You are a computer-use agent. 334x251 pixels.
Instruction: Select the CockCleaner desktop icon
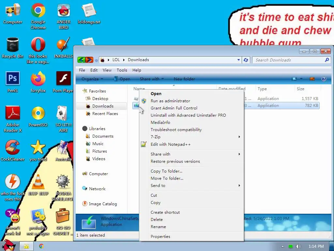tap(13, 151)
